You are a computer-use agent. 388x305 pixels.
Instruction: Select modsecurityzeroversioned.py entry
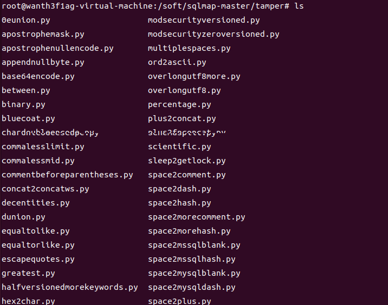click(x=214, y=34)
